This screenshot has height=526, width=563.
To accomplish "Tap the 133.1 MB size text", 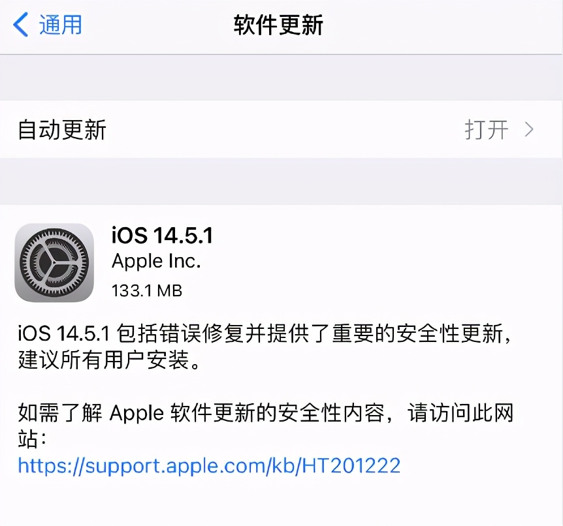I will coord(147,290).
